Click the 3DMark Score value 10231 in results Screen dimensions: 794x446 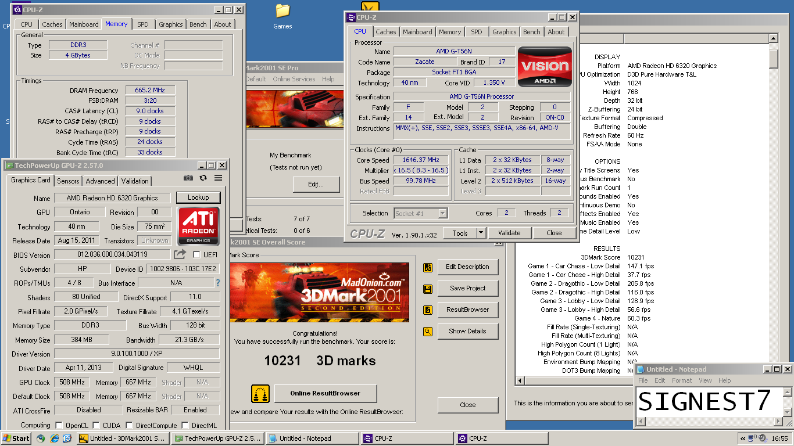point(635,257)
